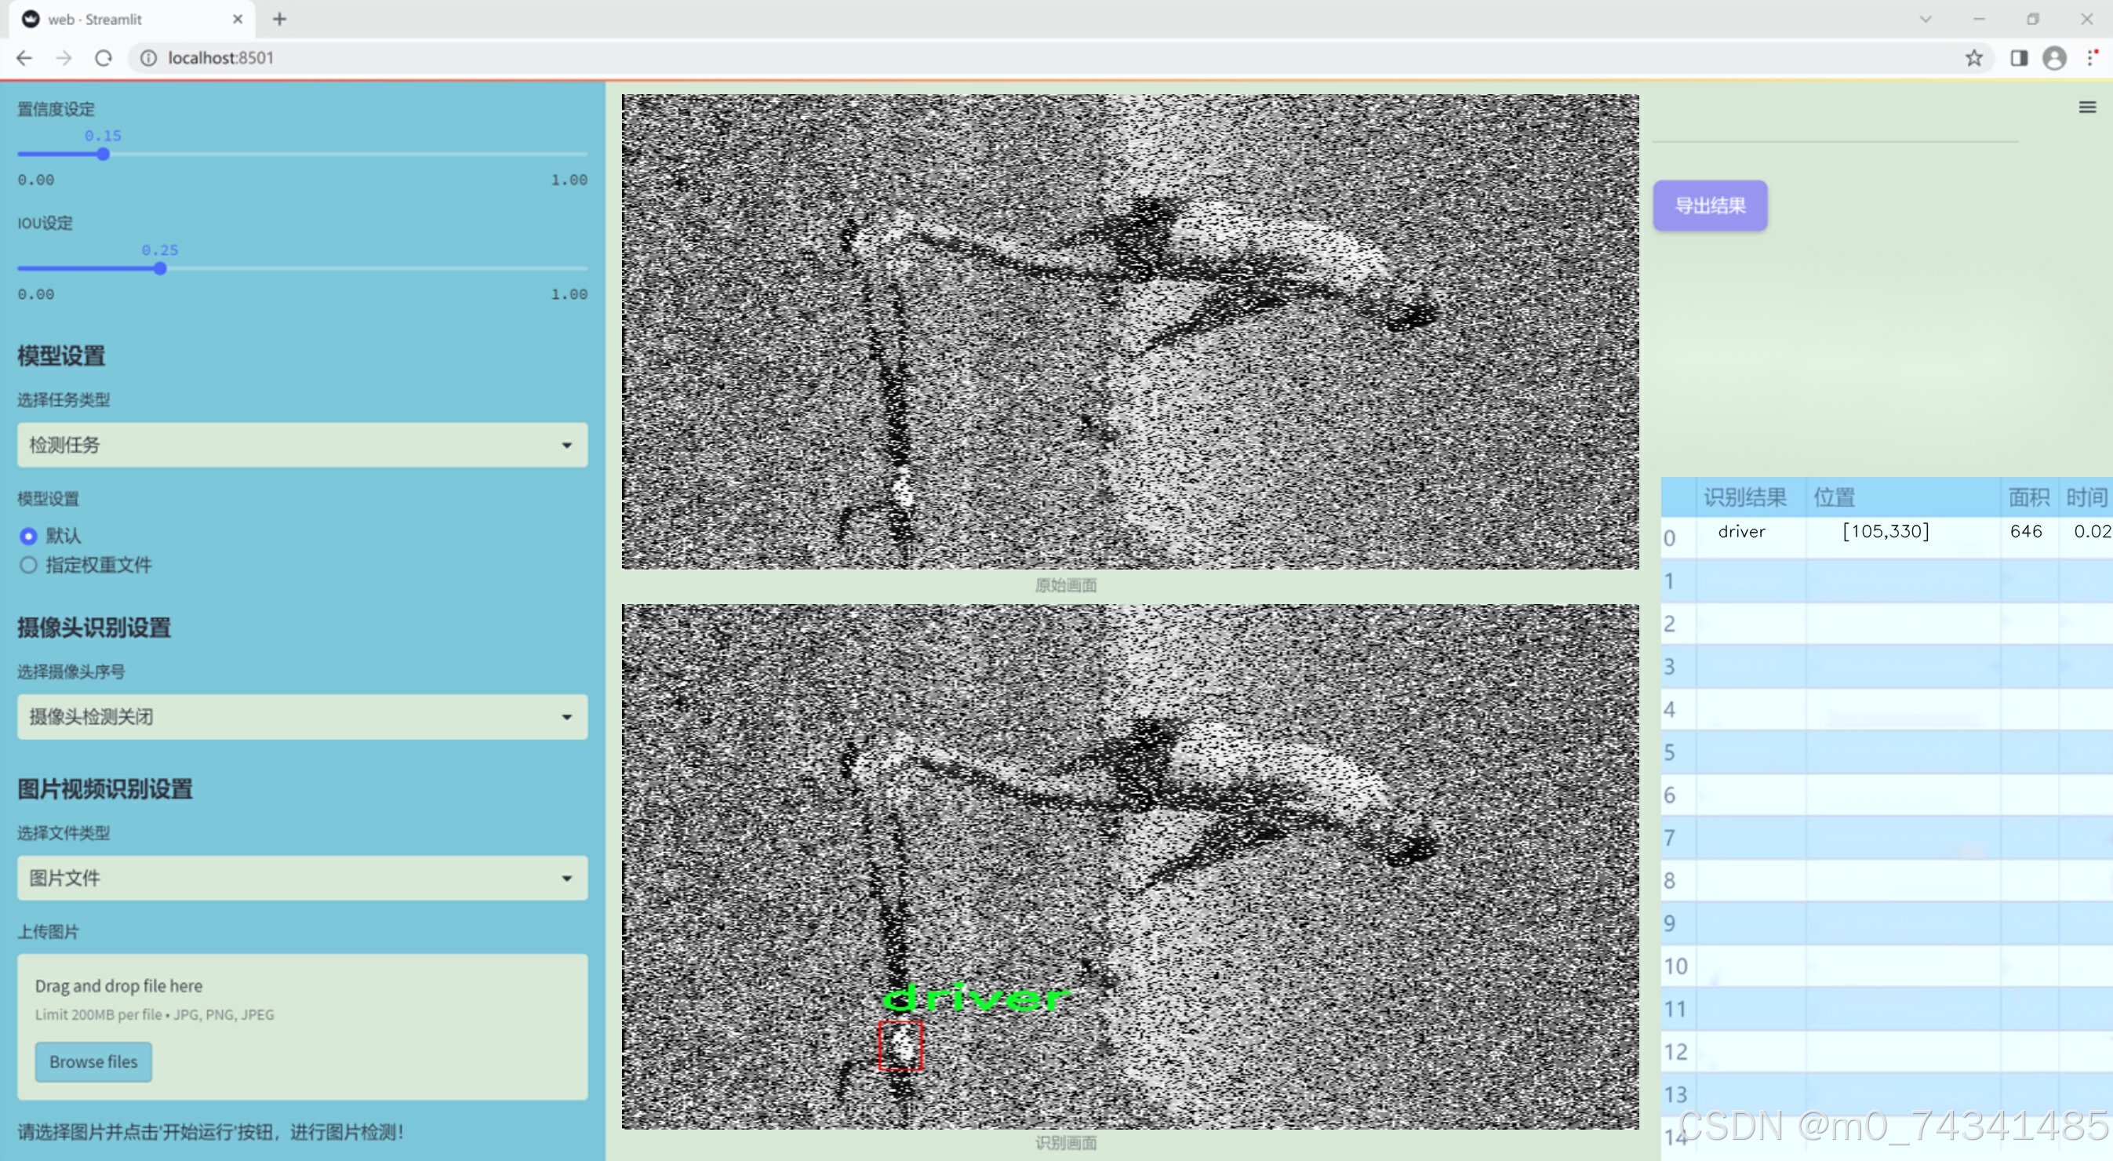This screenshot has height=1161, width=2113.
Task: Open the browser side panel icon
Action: [x=2019, y=58]
